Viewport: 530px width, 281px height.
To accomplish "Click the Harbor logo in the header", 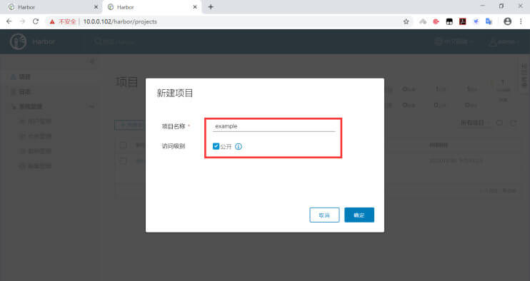I will tap(19, 42).
